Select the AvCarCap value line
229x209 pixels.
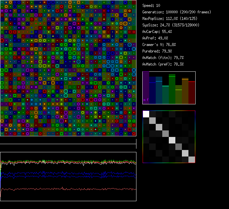pos(157,32)
